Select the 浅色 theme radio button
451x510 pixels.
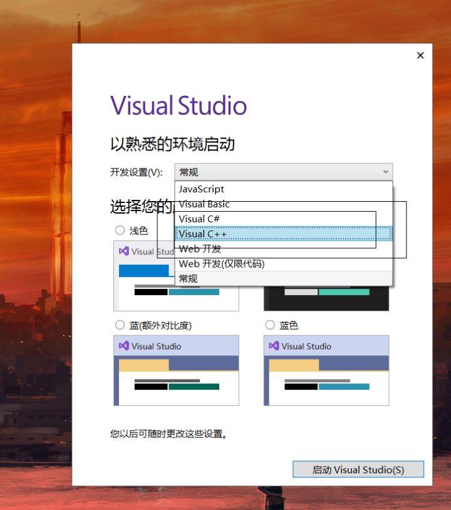click(x=120, y=231)
